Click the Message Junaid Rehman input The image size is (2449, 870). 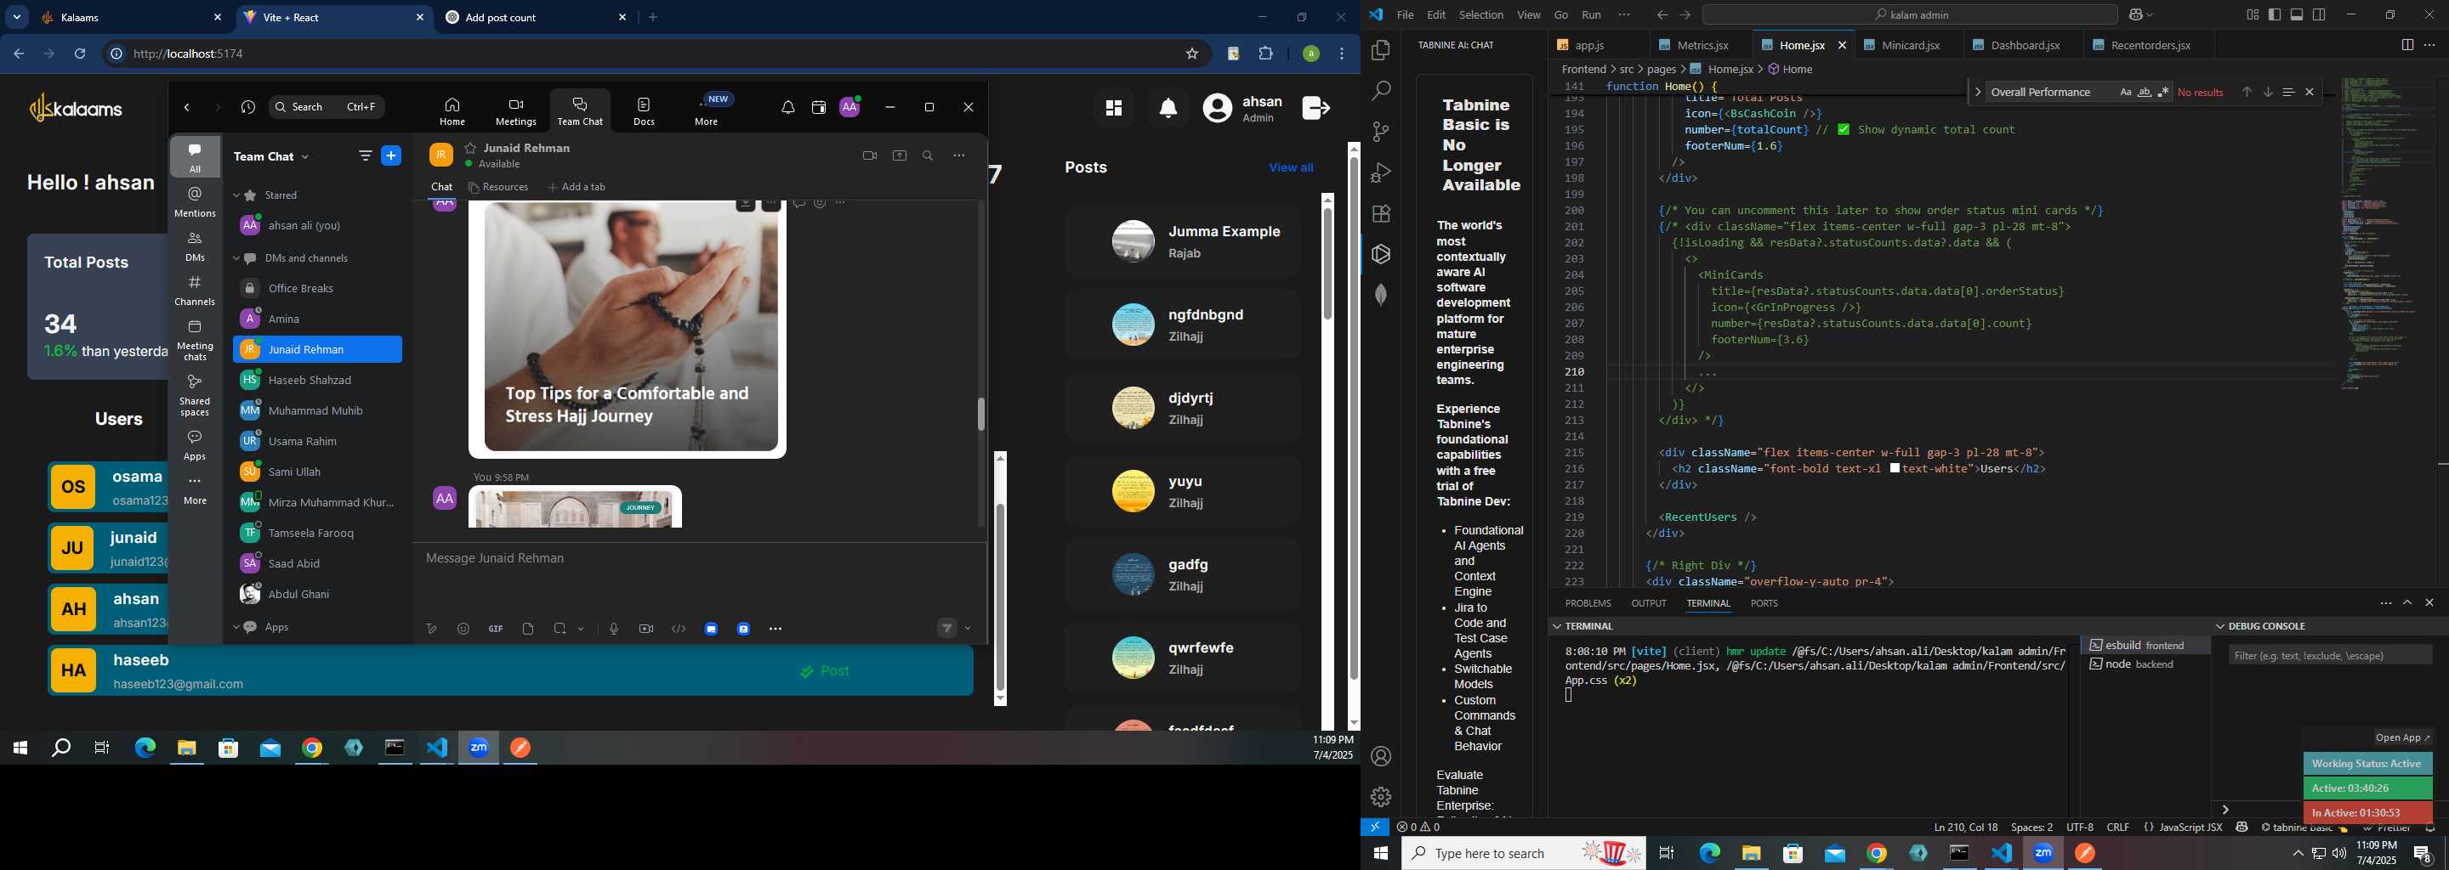click(700, 558)
